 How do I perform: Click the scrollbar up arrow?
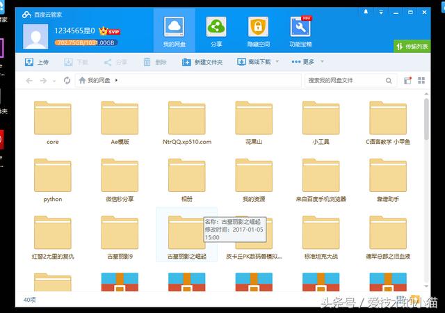click(x=426, y=94)
